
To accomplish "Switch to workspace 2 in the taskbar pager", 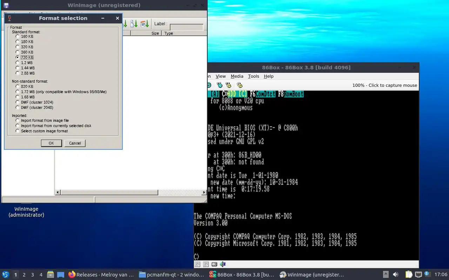I will [24, 275].
